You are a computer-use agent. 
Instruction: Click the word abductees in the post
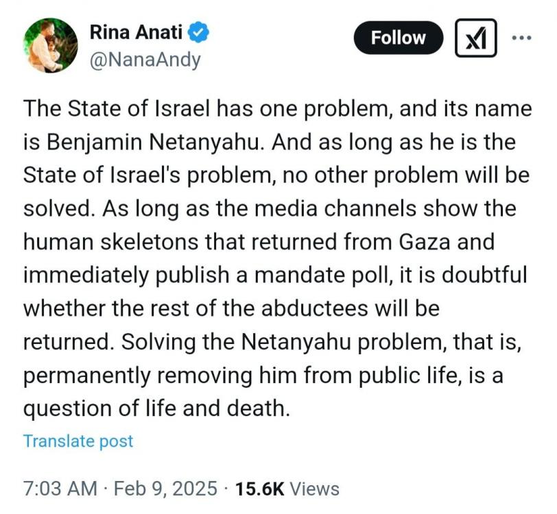(314, 308)
